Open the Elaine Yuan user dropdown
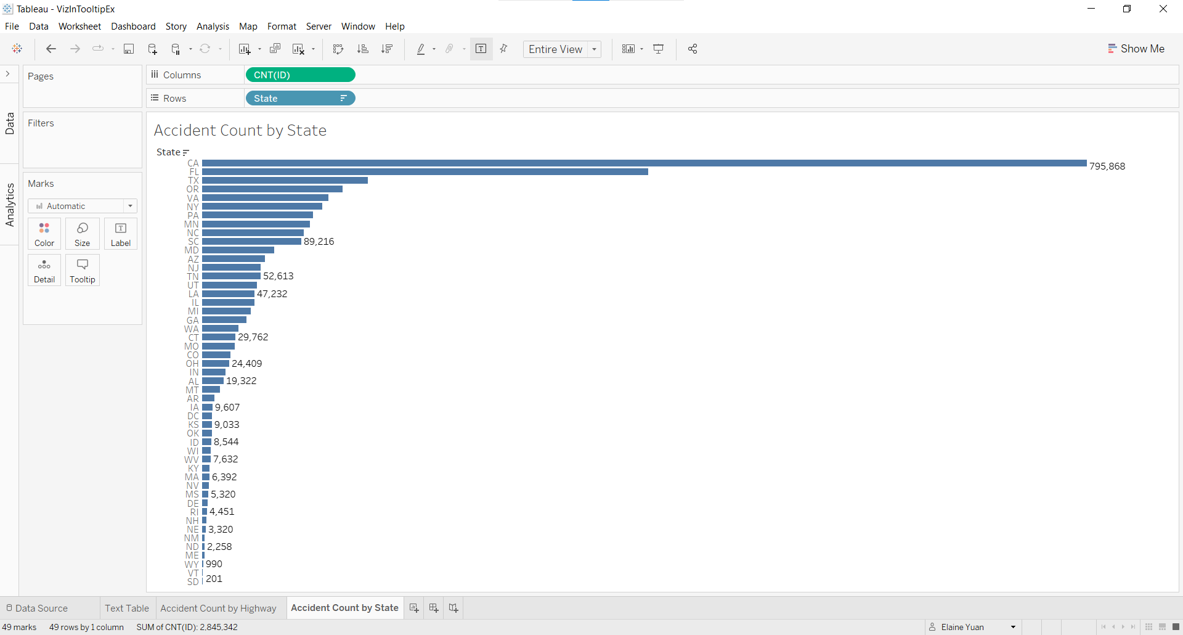This screenshot has height=635, width=1183. click(x=974, y=627)
